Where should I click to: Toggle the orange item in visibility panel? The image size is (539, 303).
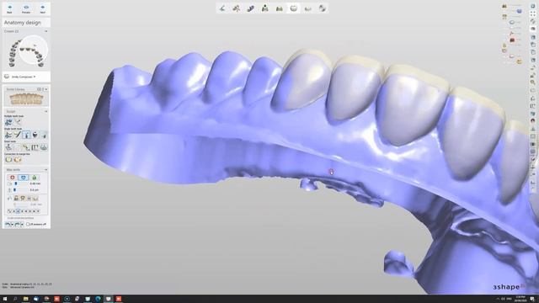click(519, 61)
